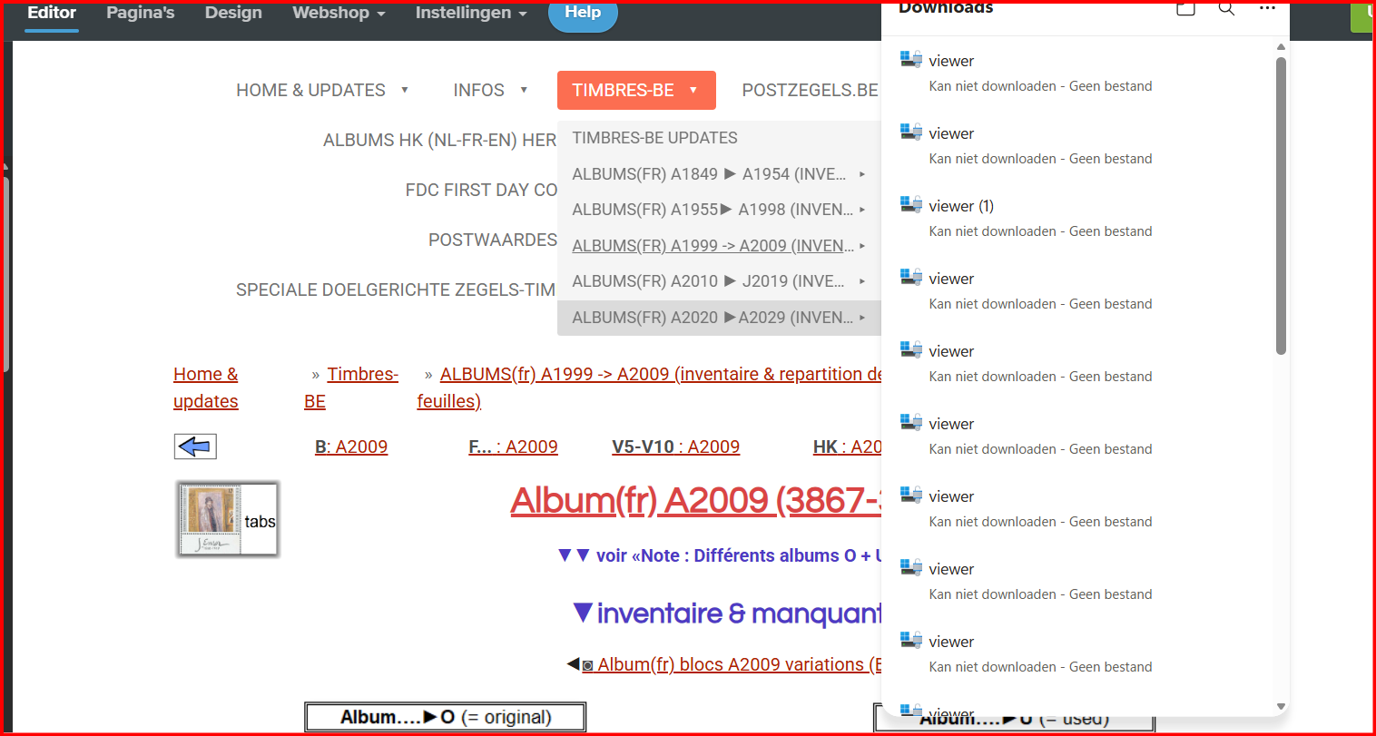Open the three-dot more options in Downloads
The height and width of the screenshot is (736, 1376).
point(1267,8)
